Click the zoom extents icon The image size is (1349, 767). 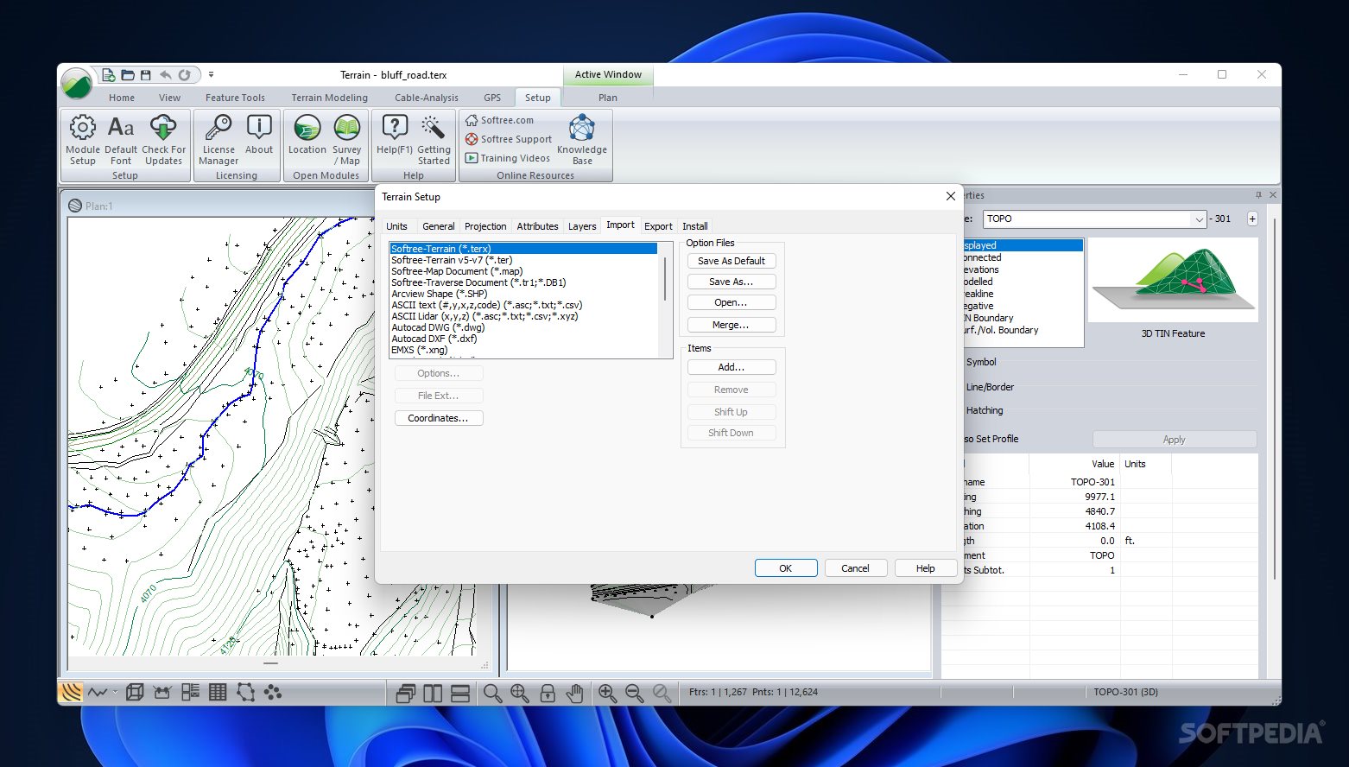coord(519,693)
